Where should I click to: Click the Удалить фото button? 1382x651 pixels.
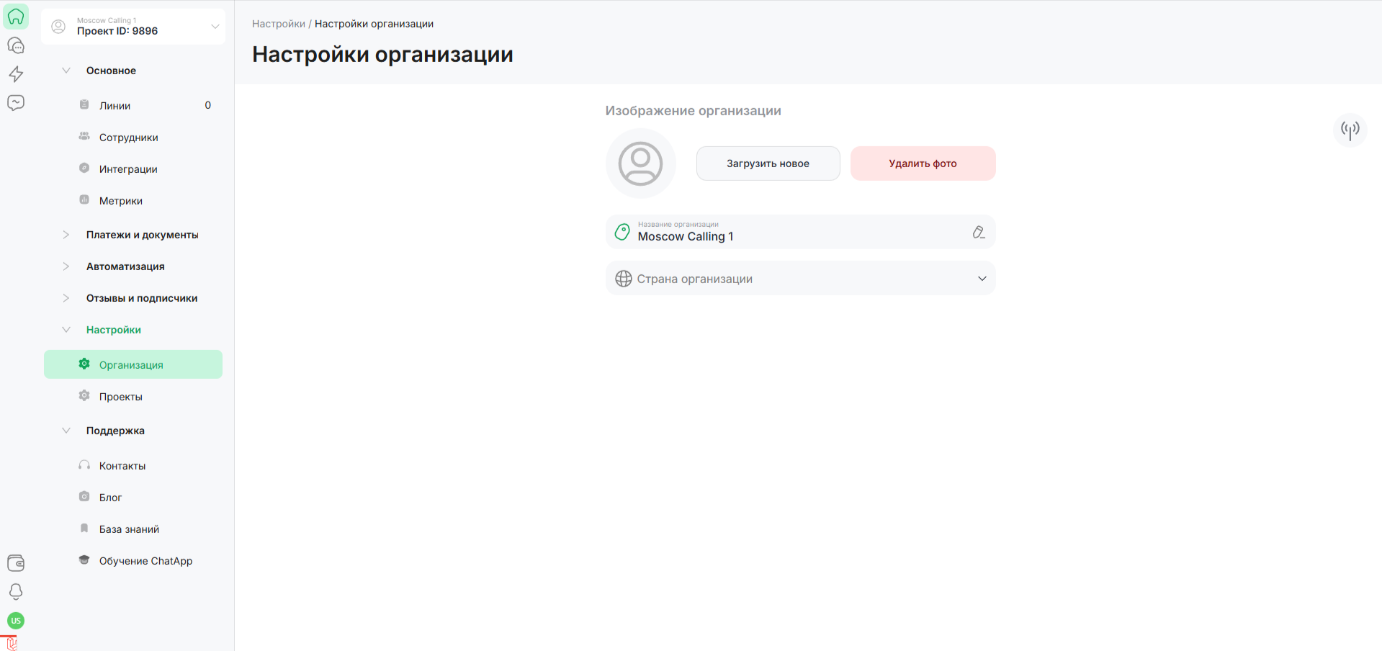pos(923,163)
